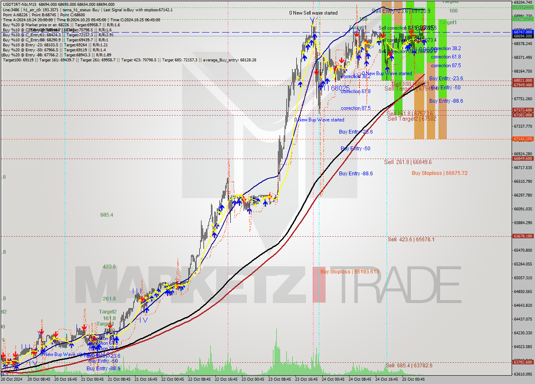Click the 'Buy Stoploss | 66675.72' label
This screenshot has height=384, width=535.
click(x=440, y=173)
